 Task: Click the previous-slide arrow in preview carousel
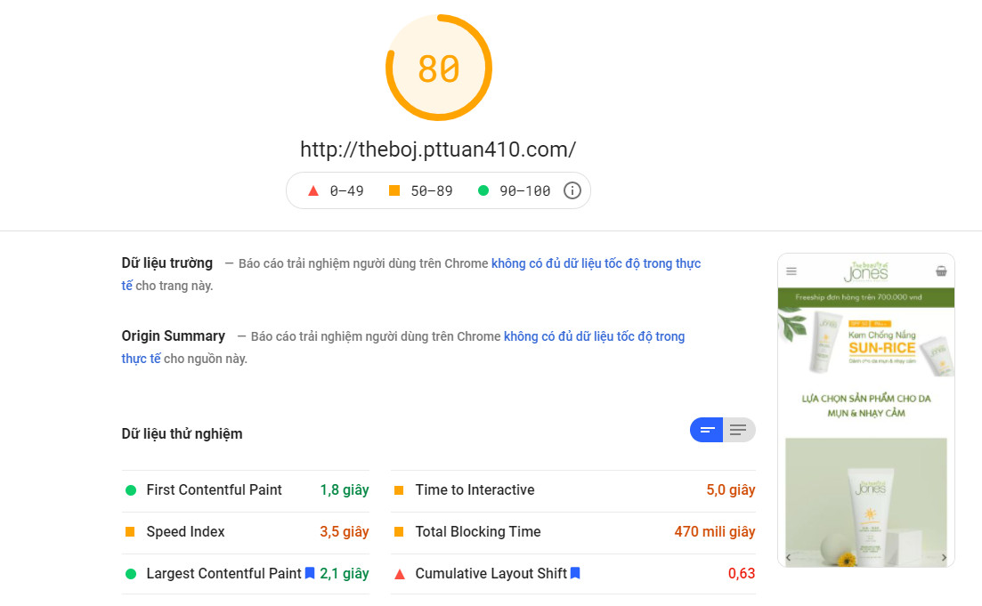(x=788, y=558)
